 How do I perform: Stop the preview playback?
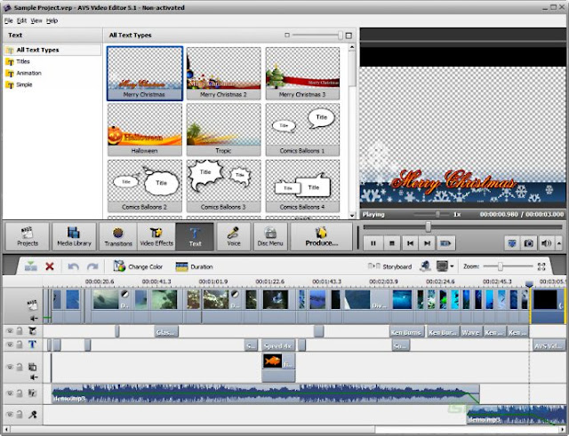[391, 243]
